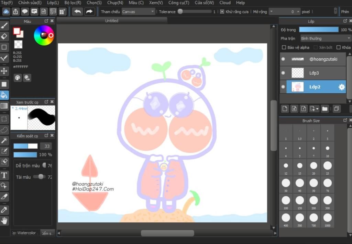
Task: Open the Tham chiếu Canvas dropdown
Action: click(138, 12)
